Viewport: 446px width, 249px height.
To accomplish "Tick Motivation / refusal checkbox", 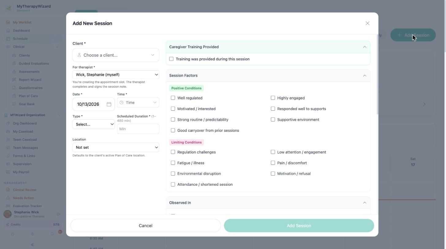I will click(x=273, y=173).
